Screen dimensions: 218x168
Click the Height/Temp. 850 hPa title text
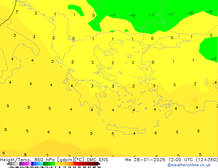coord(28,160)
